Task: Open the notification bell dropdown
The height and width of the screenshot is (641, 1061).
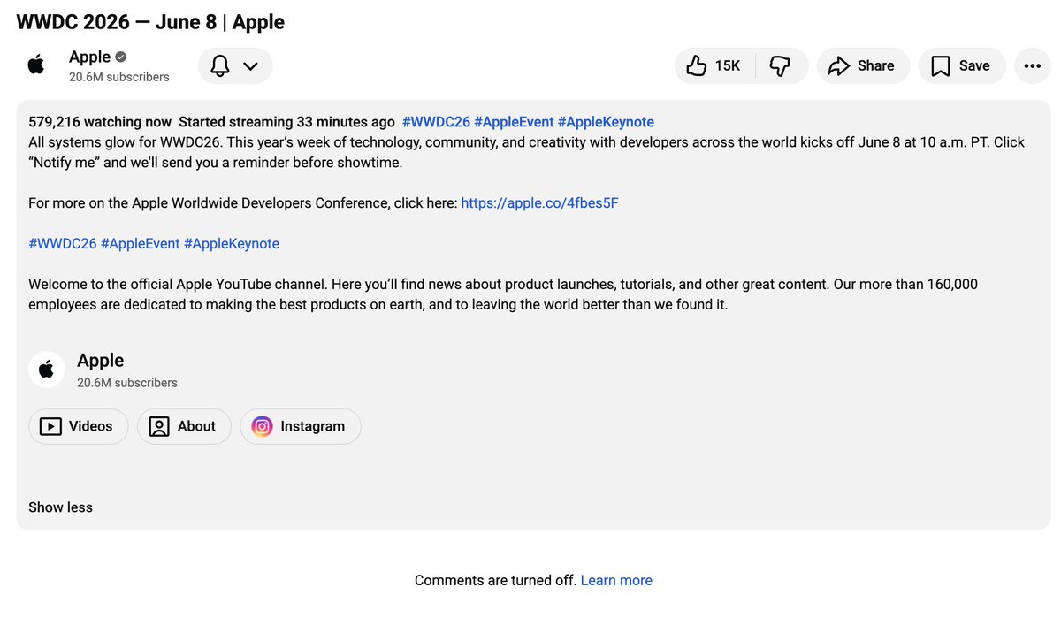Action: coord(235,66)
